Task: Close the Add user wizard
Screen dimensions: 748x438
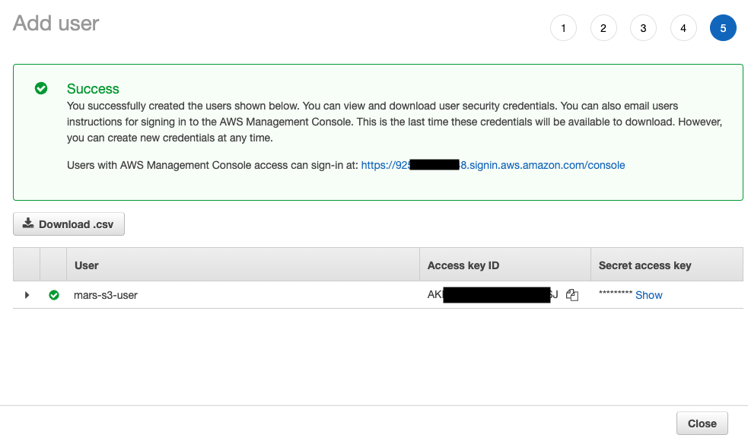Action: pos(702,423)
